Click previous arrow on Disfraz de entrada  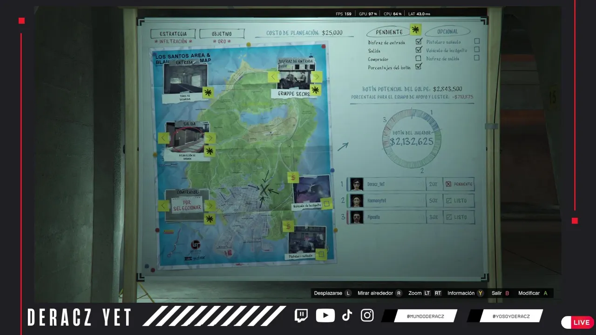pyautogui.click(x=273, y=77)
